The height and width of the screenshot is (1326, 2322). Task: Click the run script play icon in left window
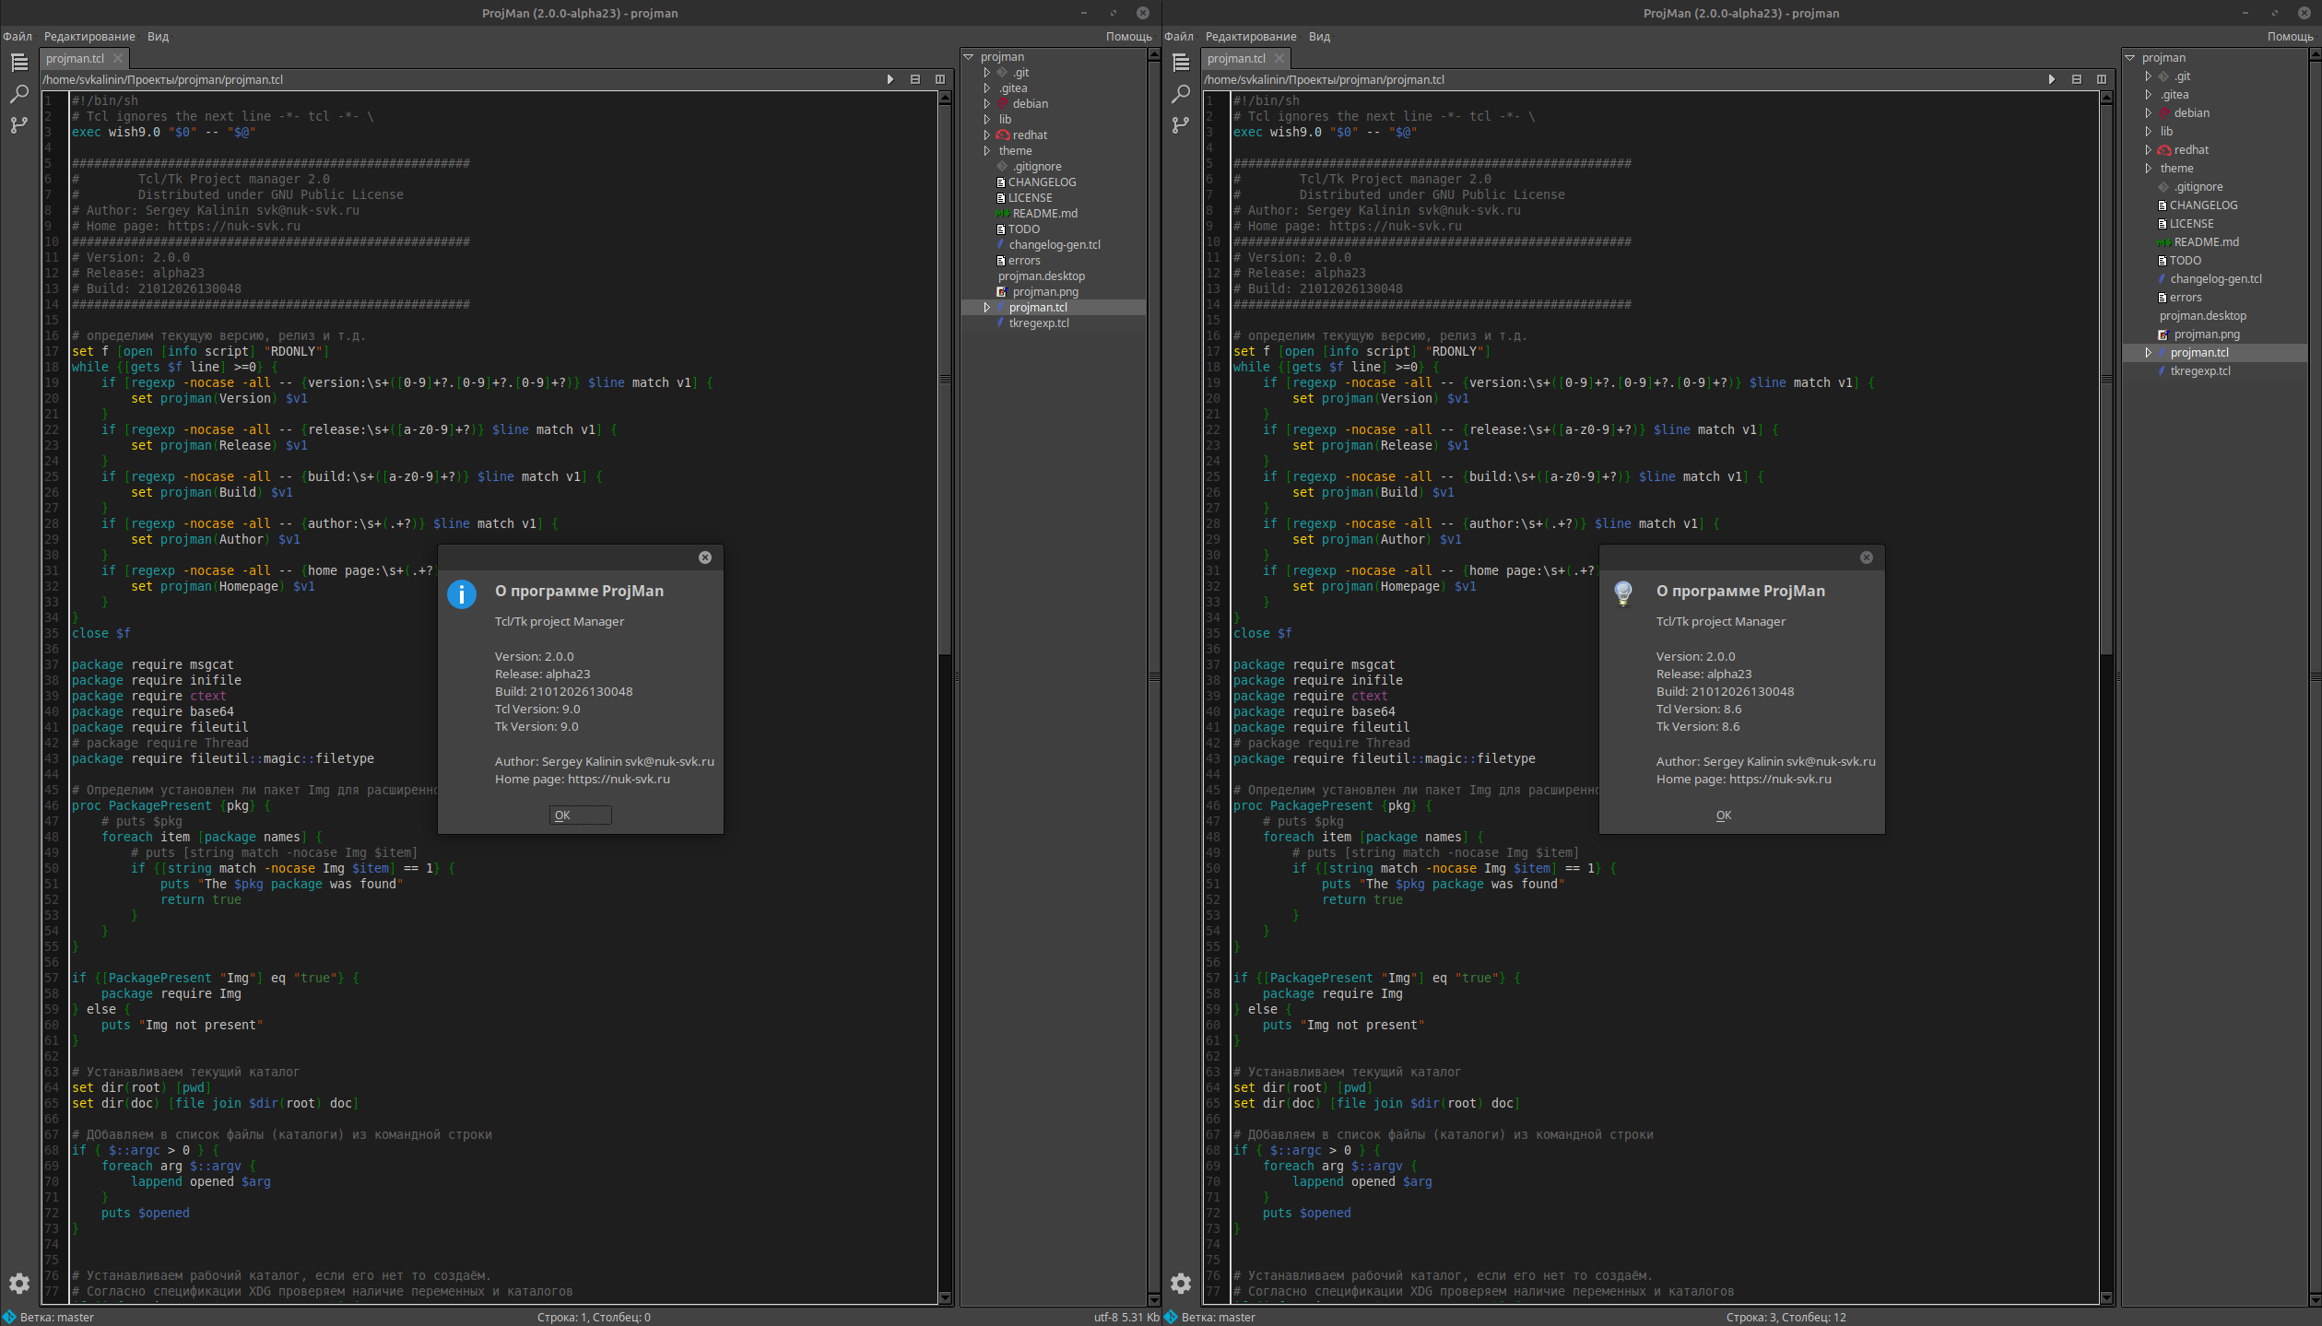tap(890, 79)
